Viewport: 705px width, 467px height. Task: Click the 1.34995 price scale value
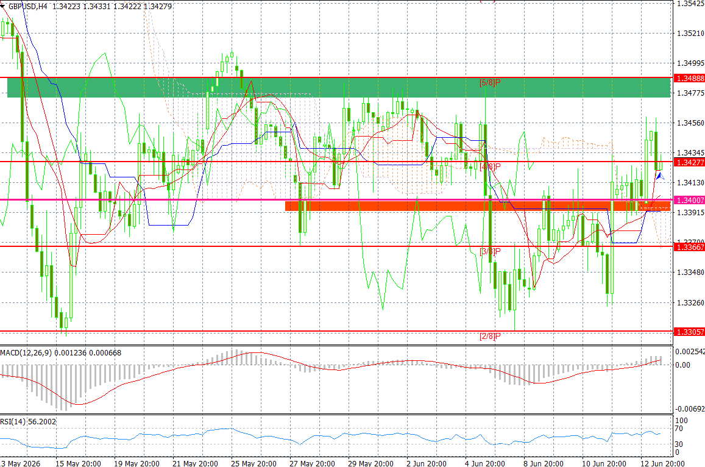tap(690, 63)
